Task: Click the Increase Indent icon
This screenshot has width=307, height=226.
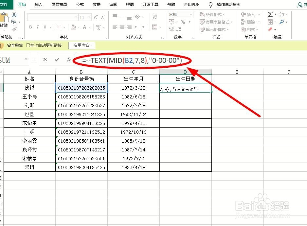Action: (x=145, y=27)
